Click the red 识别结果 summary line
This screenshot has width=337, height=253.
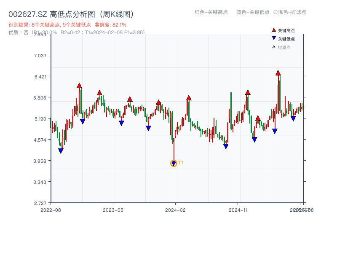pos(67,25)
